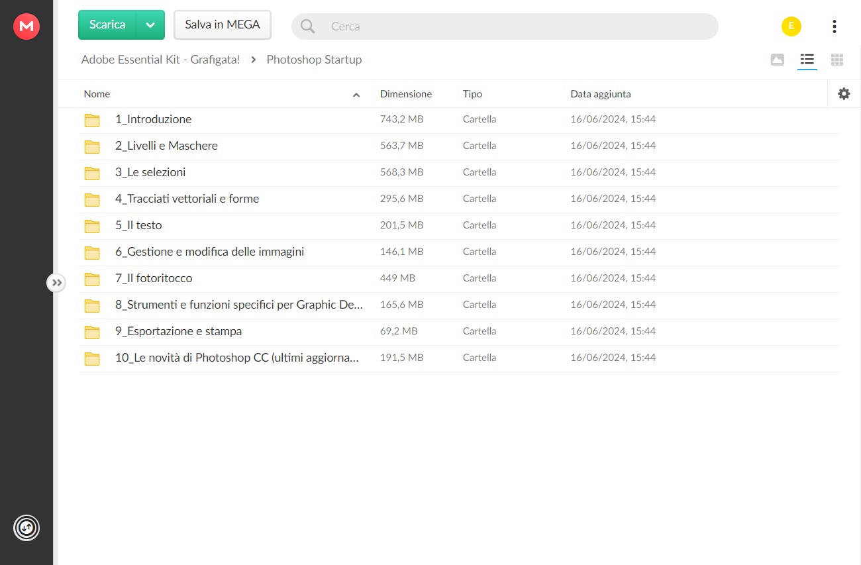Click folder icon of 8_Strumenti e funzioni

92,305
